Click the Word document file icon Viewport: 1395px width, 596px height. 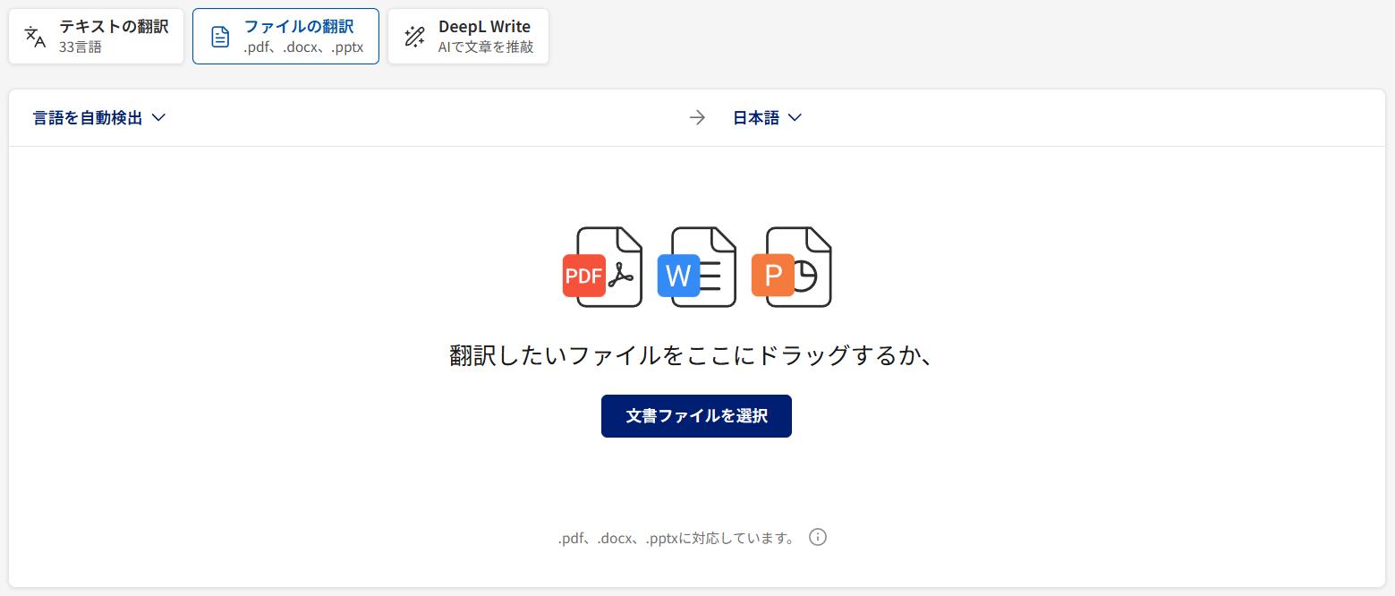[x=697, y=267]
